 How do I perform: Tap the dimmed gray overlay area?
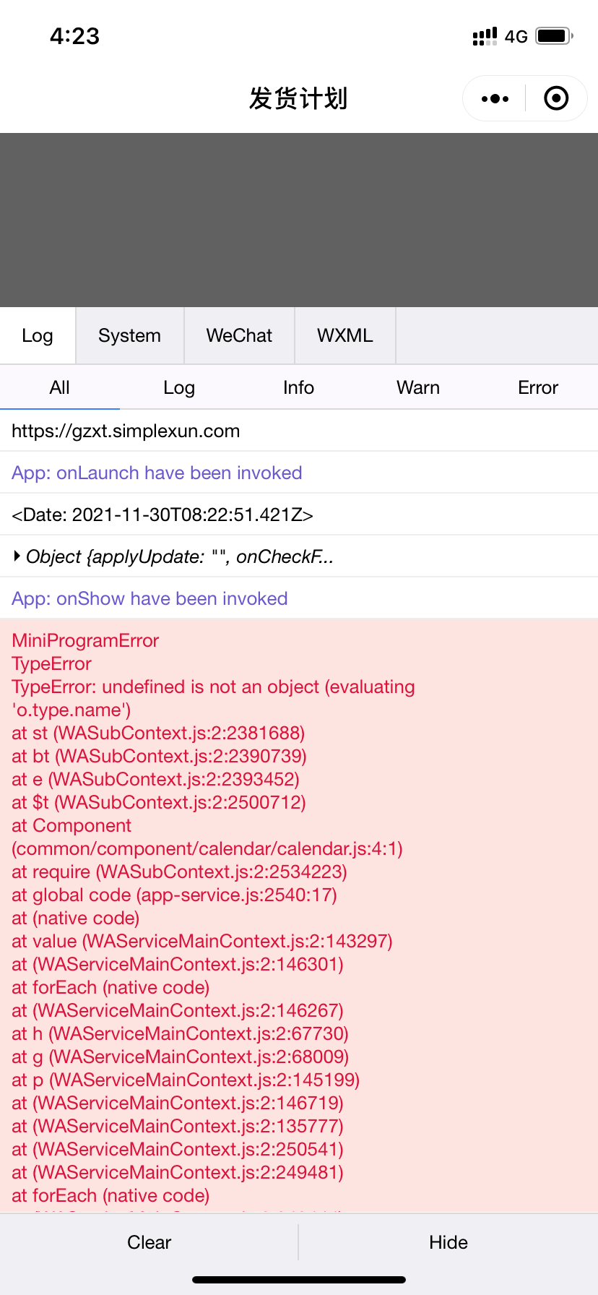tap(299, 220)
